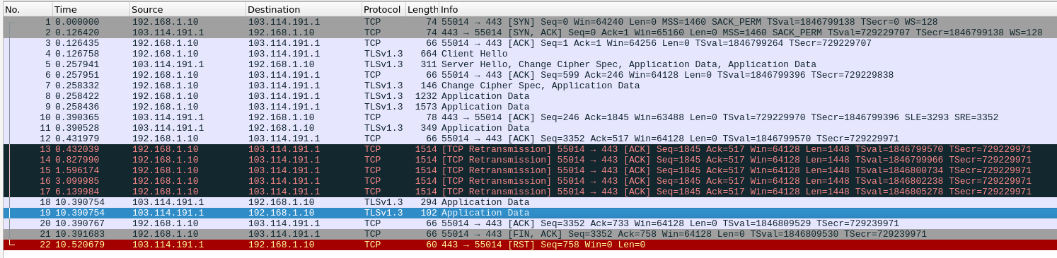1057x258 pixels.
Task: Click the Length column header
Action: pos(422,10)
